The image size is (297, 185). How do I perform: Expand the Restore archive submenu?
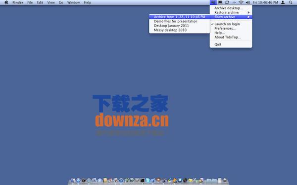[231, 12]
